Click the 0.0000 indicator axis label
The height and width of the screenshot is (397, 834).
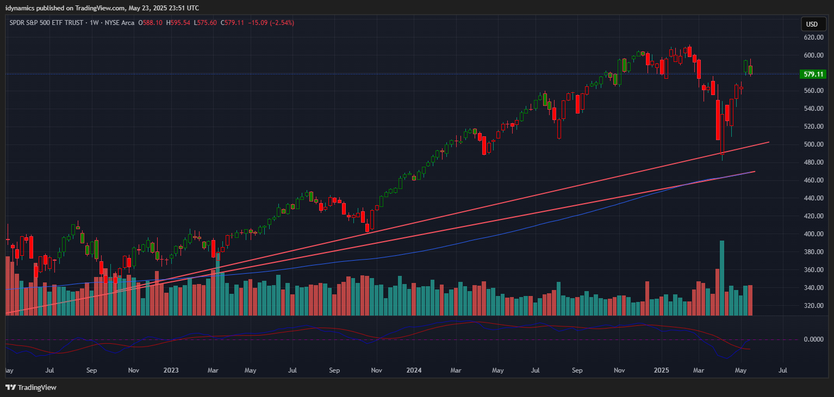(x=813, y=339)
